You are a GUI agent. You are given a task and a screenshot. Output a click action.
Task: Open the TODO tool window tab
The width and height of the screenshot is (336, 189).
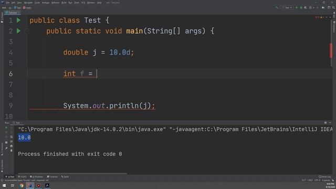point(22,177)
